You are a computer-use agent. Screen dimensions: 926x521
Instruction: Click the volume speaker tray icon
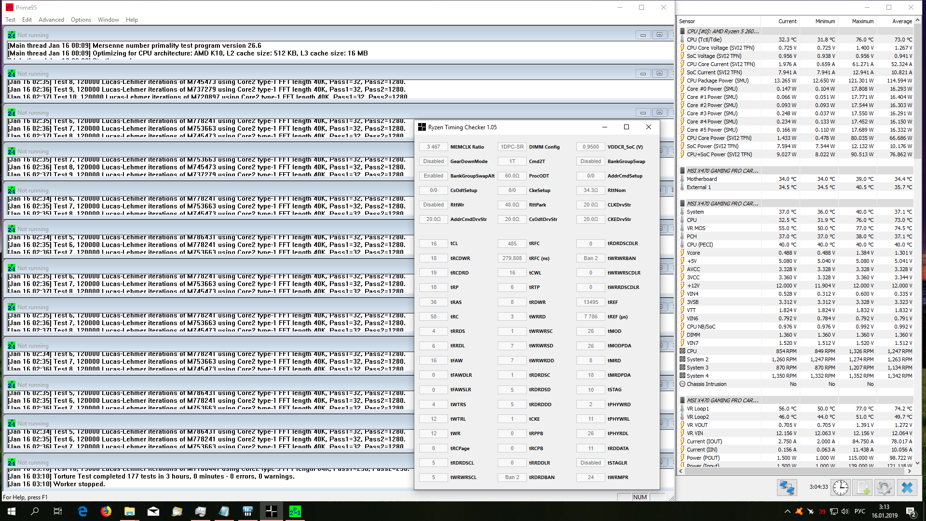pos(845,511)
